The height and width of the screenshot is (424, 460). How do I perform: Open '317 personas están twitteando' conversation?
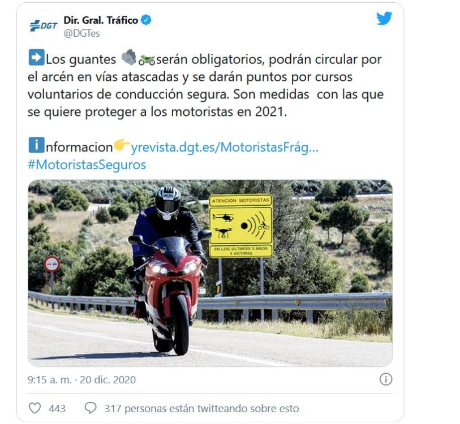click(201, 409)
